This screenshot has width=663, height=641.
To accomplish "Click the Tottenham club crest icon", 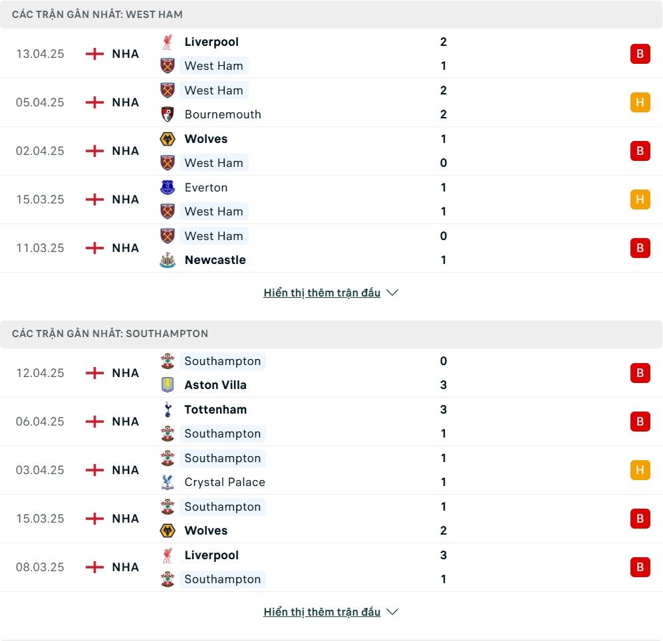I will coord(168,410).
